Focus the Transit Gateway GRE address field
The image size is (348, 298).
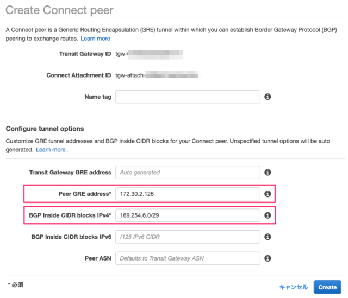click(188, 172)
